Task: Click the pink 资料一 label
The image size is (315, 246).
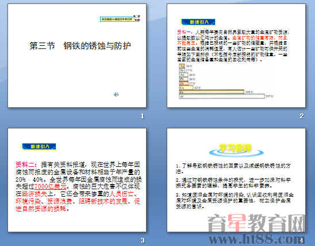Action: click(185, 32)
